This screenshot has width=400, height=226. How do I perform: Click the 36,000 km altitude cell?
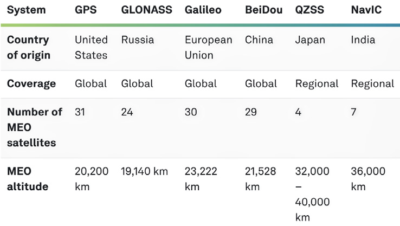368,179
